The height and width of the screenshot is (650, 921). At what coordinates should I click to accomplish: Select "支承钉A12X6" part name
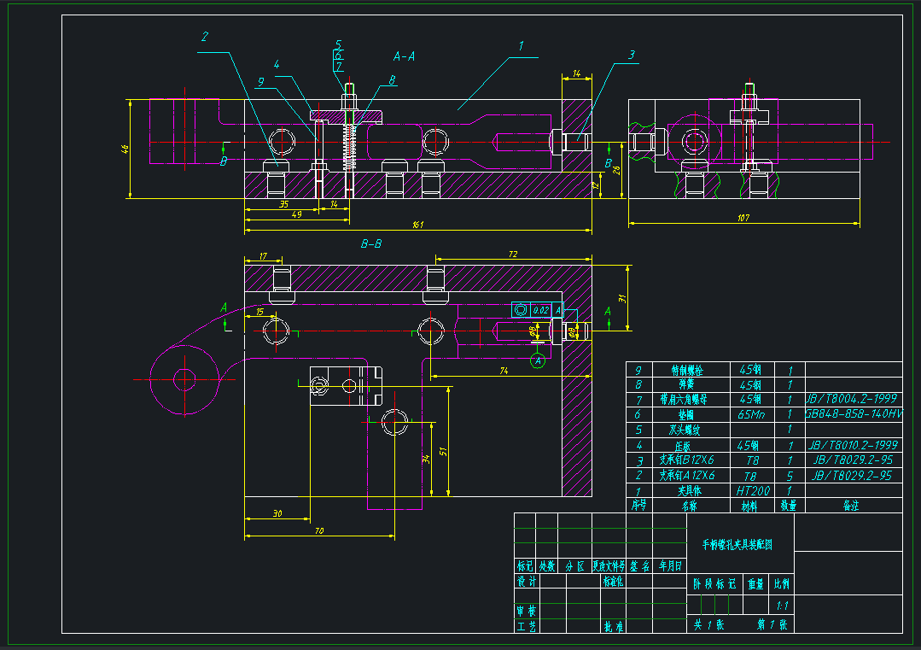[x=686, y=475]
